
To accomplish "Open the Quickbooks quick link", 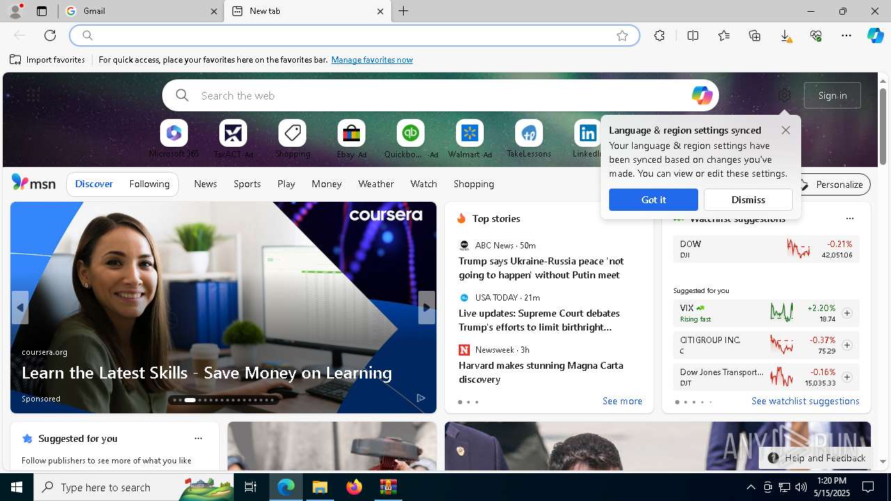I will pyautogui.click(x=411, y=138).
